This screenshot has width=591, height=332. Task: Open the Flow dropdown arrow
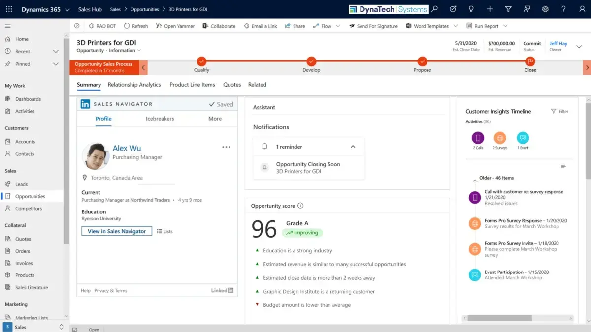pyautogui.click(x=338, y=26)
